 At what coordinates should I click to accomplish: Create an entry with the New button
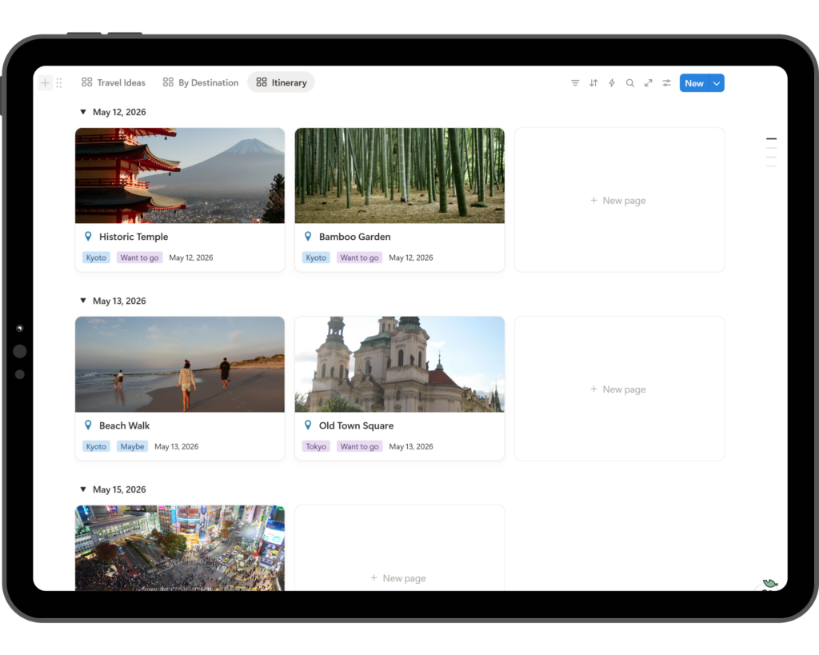[x=694, y=82]
